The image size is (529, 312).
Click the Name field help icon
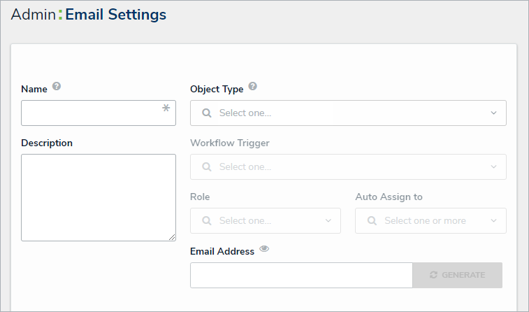tap(57, 87)
